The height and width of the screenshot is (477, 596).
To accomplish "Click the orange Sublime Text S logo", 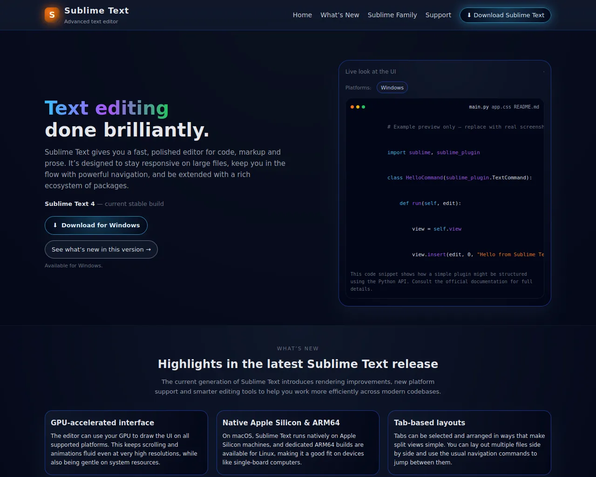I will point(52,15).
